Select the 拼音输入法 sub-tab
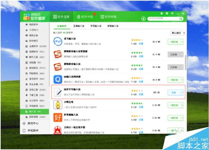 [x=113, y=26]
